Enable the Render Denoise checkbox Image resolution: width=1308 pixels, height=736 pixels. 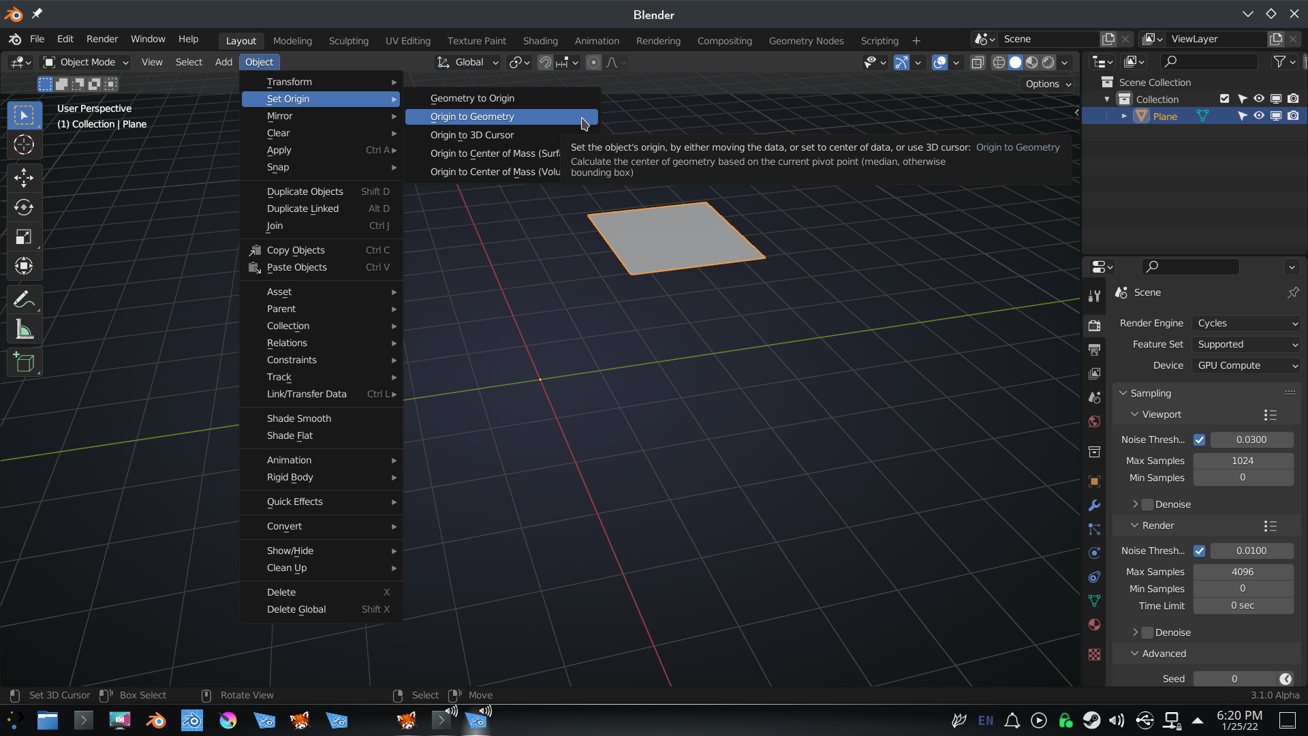point(1148,632)
